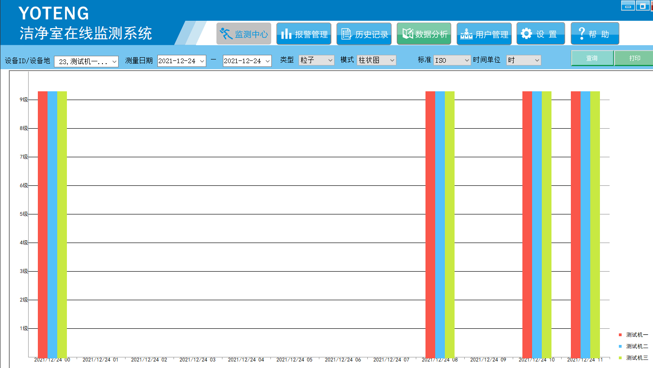Click the question mark icon on 帮助
This screenshot has width=653, height=368.
581,33
